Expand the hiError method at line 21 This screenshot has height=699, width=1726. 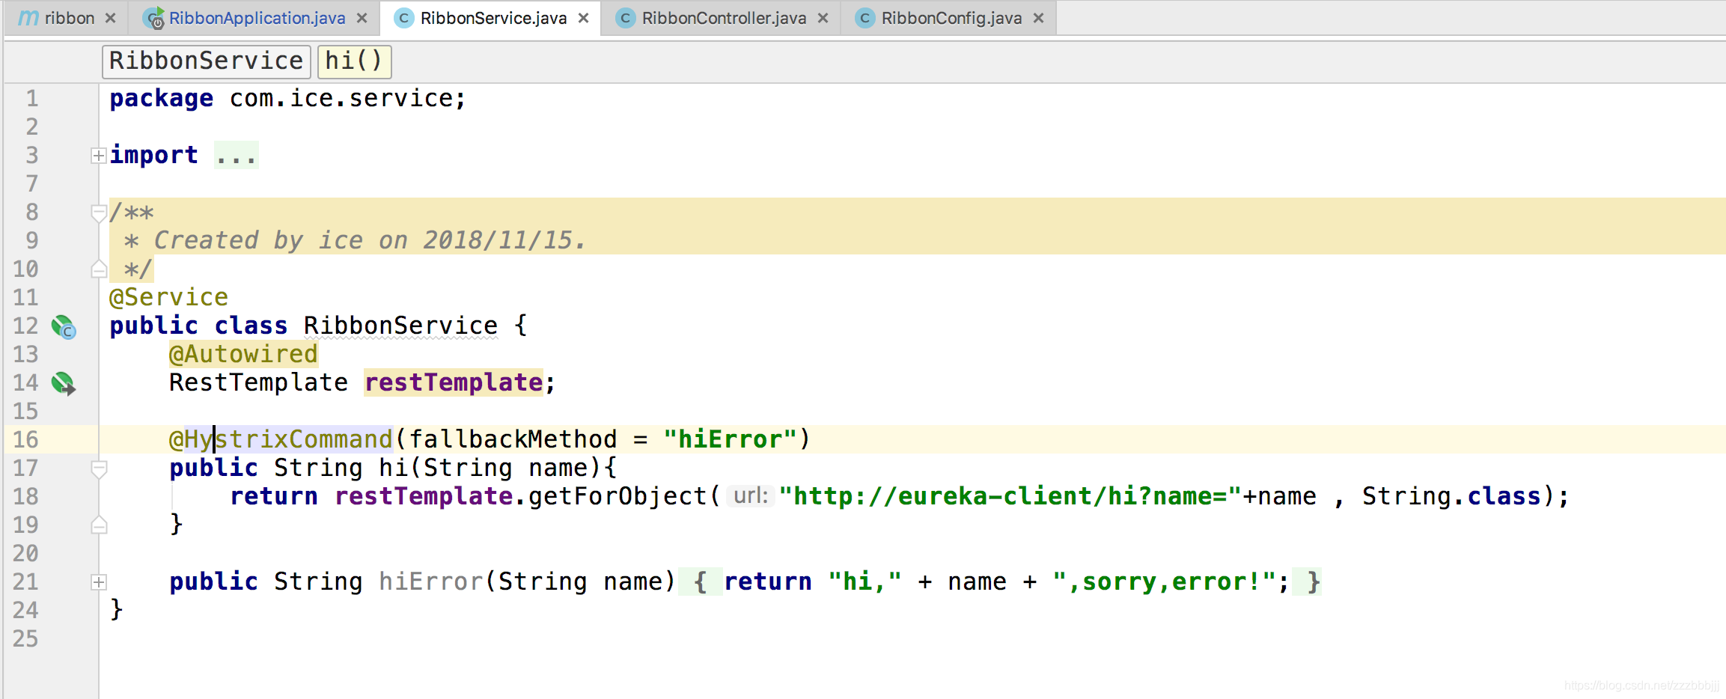tap(98, 582)
